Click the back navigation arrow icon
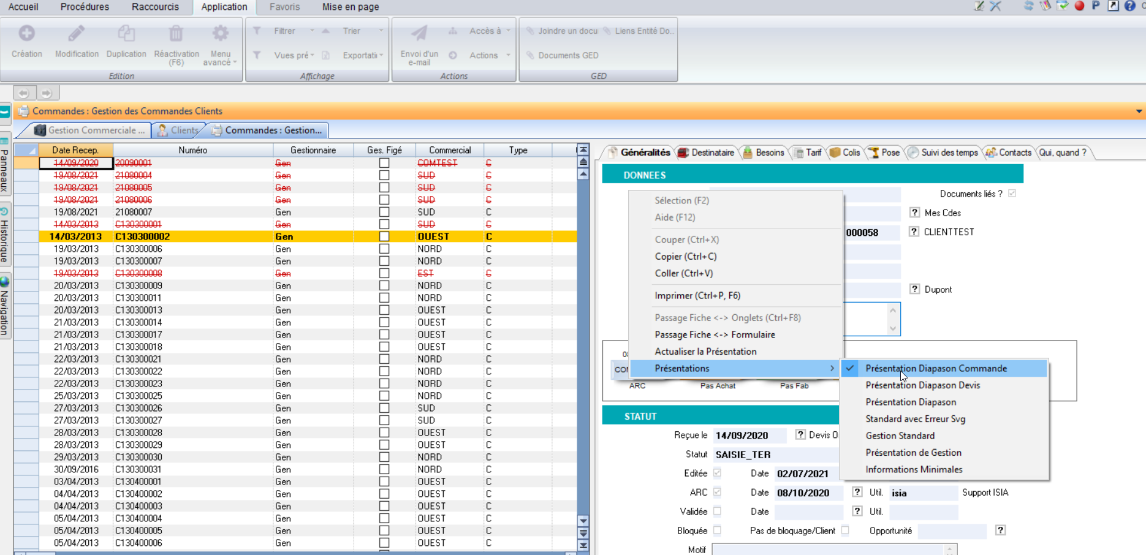This screenshot has width=1146, height=555. point(24,93)
